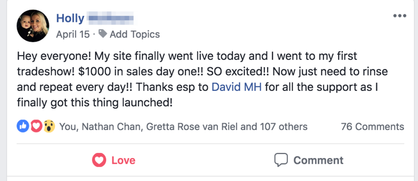The width and height of the screenshot is (418, 181).
Task: Show the 107 others who reacted
Action: tap(282, 127)
